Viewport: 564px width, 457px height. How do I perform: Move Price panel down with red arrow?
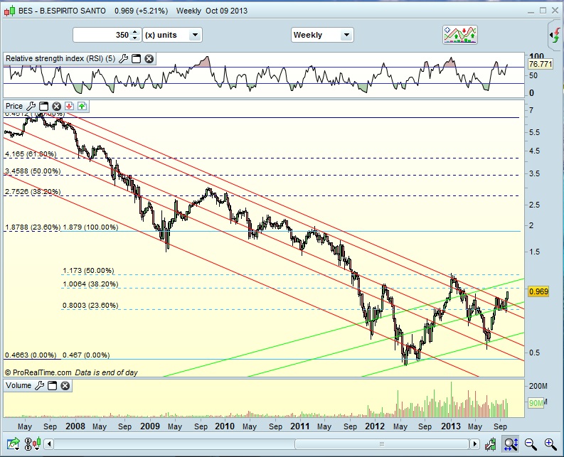tap(69, 106)
